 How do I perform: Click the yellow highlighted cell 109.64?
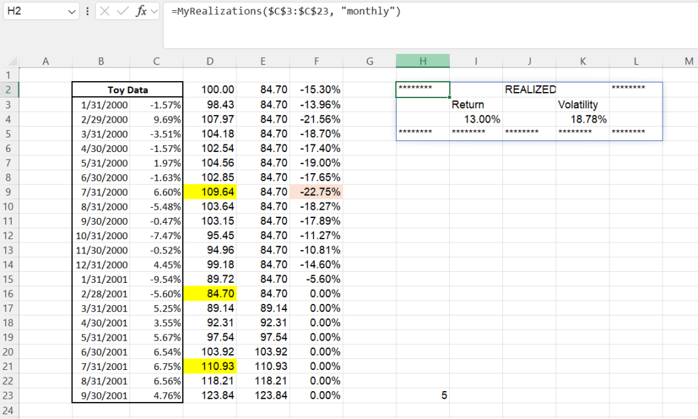[x=210, y=192]
